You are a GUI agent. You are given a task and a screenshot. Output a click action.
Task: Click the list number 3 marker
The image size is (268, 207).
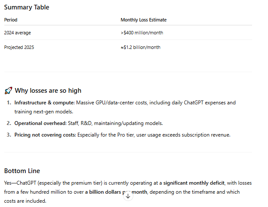9,135
